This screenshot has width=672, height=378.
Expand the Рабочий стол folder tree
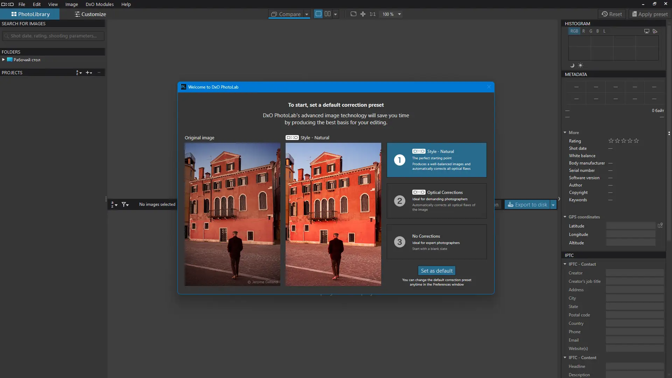(3, 60)
